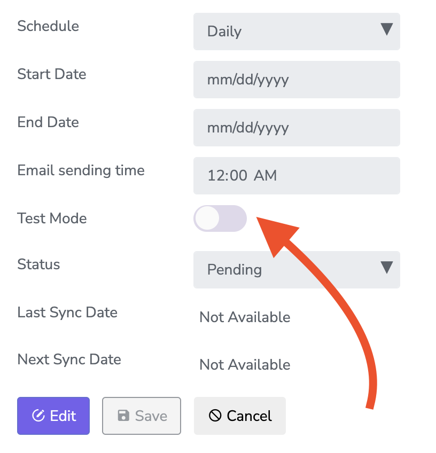The height and width of the screenshot is (453, 436).
Task: Select the AM period in Email sending time
Action: pos(265,175)
